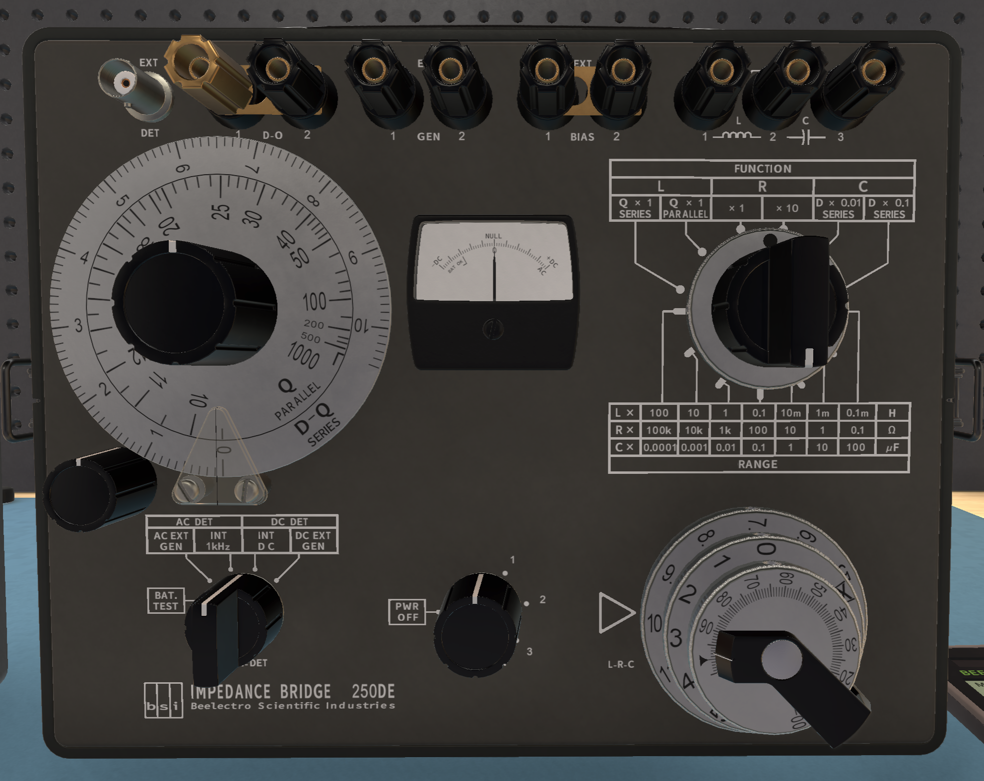This screenshot has width=984, height=781.
Task: Select R ×10 function
Action: tap(787, 208)
